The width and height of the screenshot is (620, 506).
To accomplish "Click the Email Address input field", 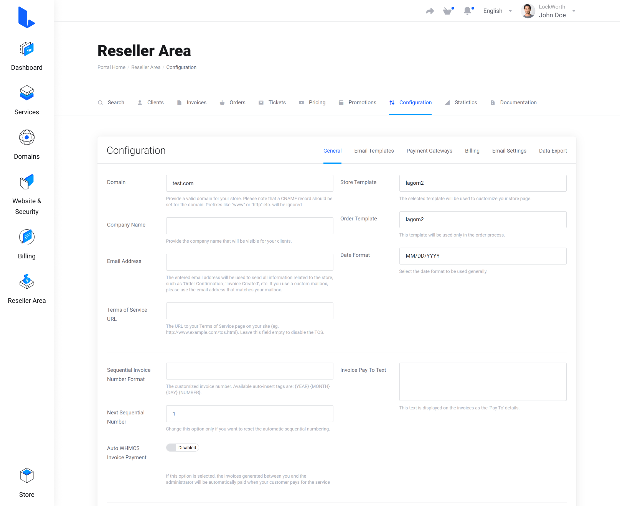I will (249, 262).
